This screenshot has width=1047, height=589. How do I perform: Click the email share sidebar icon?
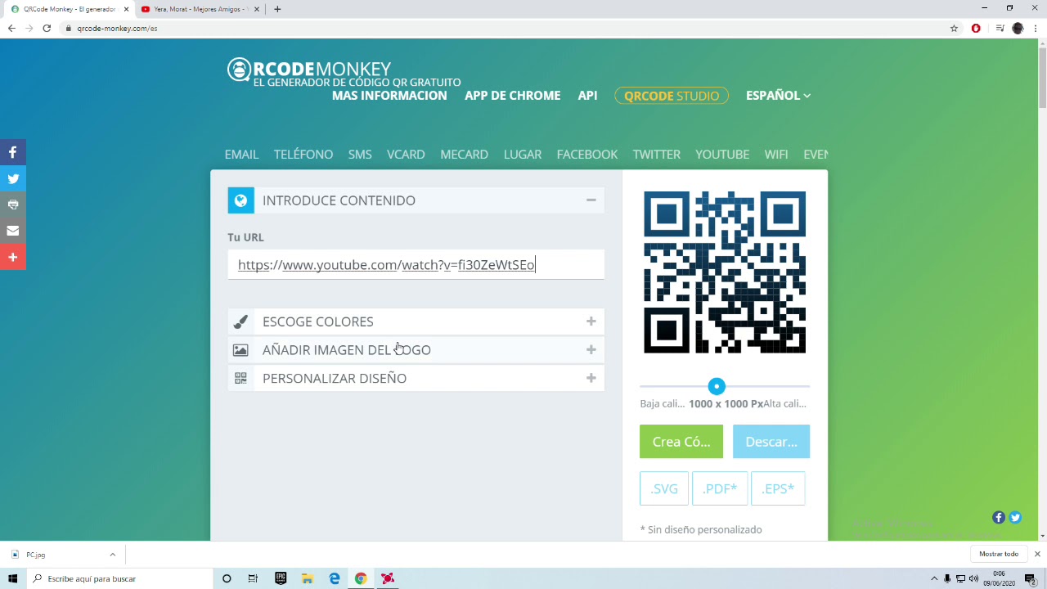point(13,231)
